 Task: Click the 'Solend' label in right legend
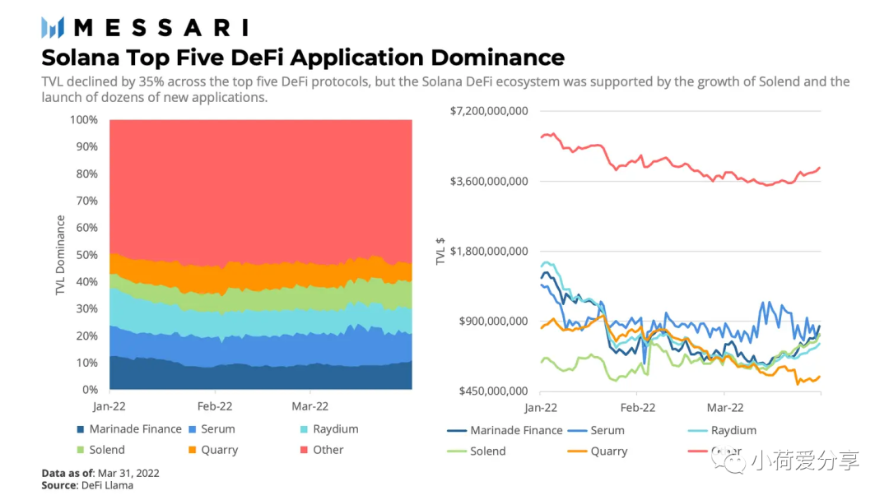click(x=487, y=451)
